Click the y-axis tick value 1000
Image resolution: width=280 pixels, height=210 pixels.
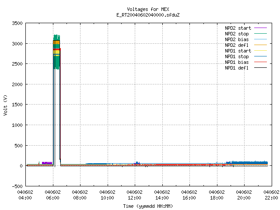pos(17,125)
